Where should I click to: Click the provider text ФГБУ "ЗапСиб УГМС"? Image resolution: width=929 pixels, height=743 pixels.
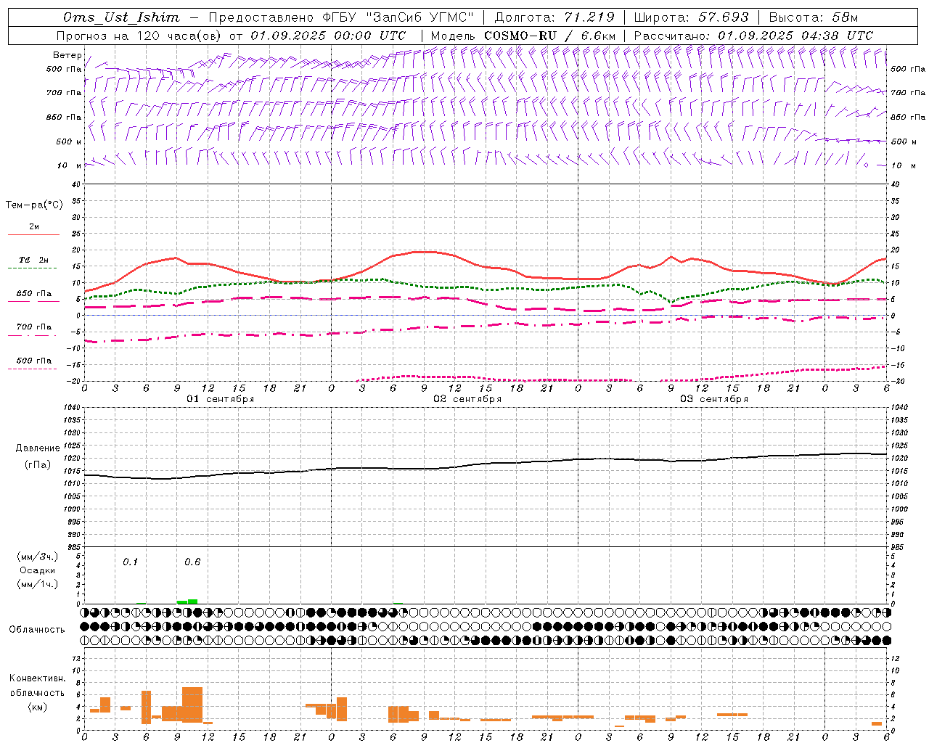[x=398, y=17]
